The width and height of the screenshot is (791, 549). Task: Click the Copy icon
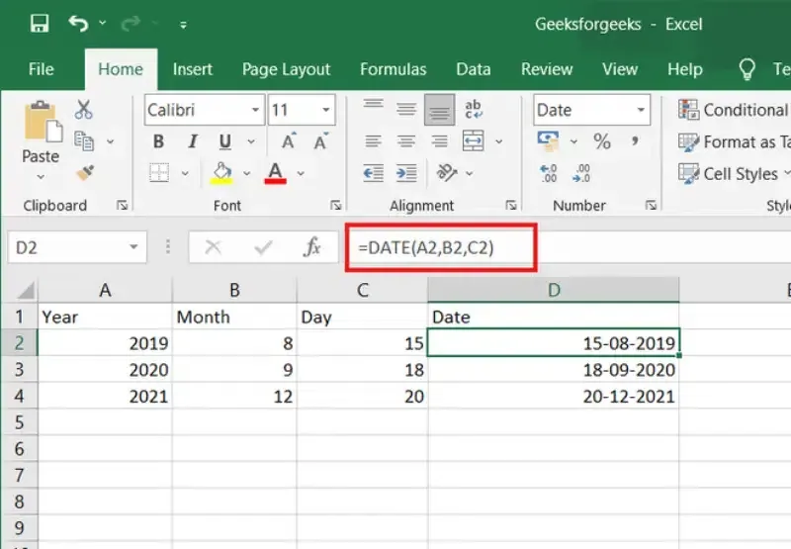pos(84,141)
